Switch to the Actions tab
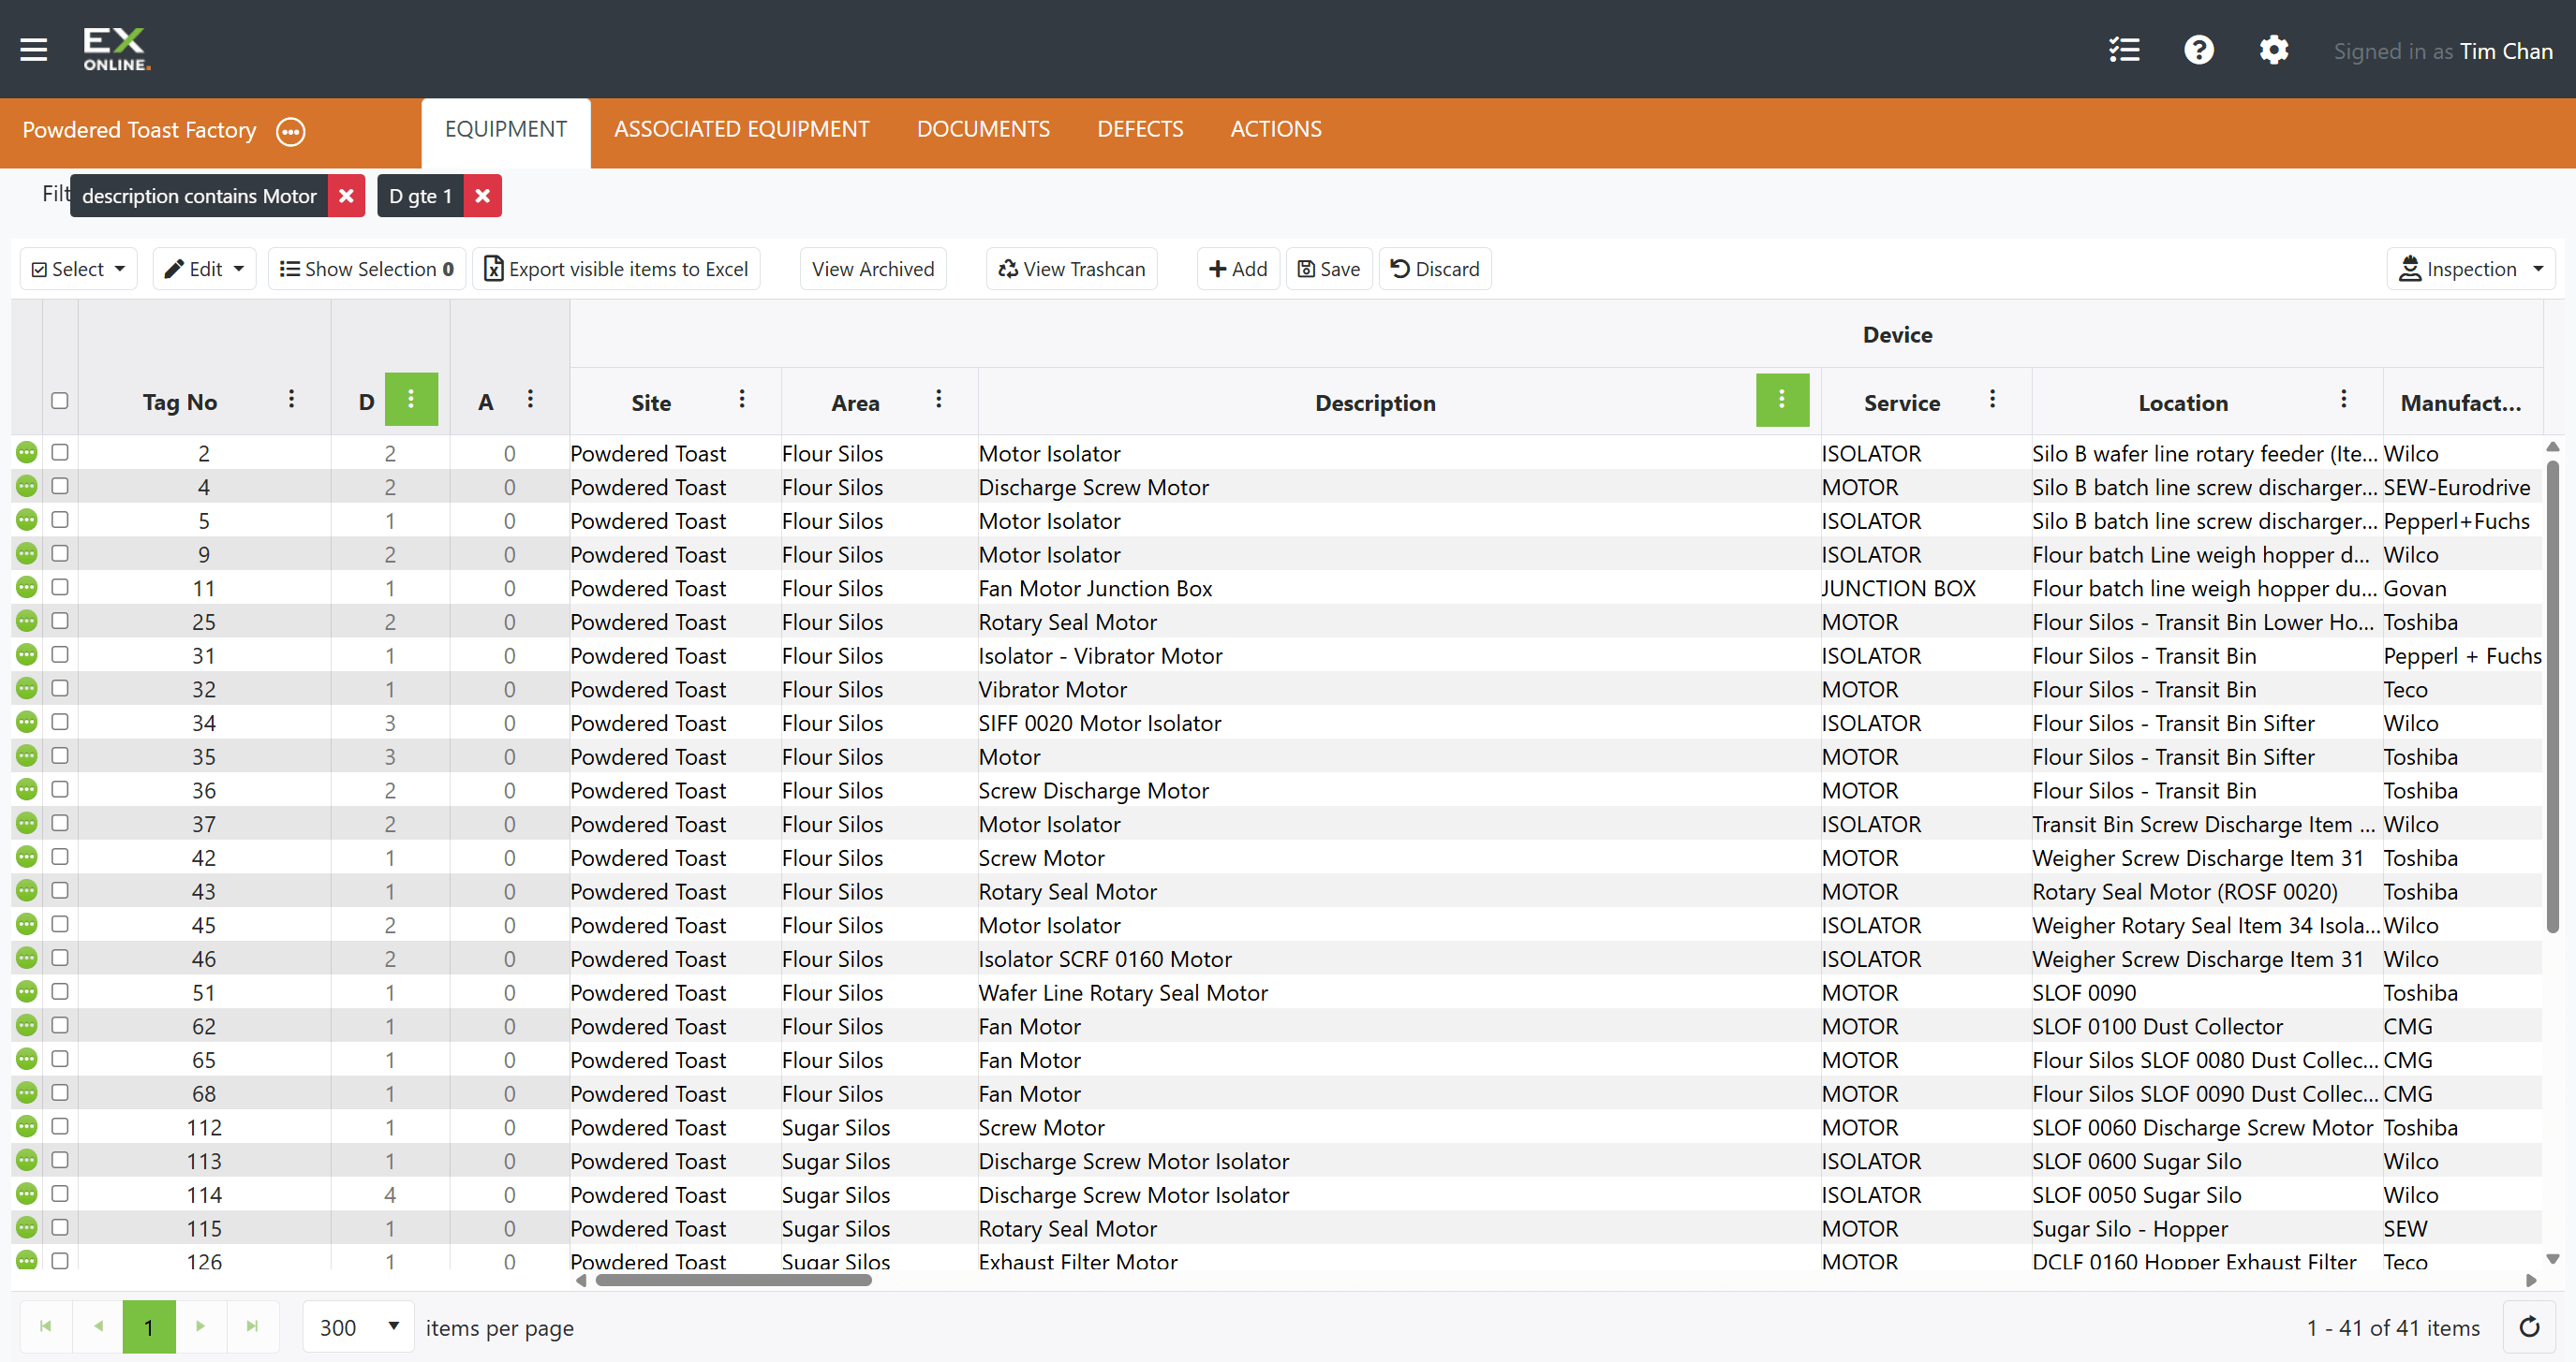The image size is (2576, 1362). 1276,129
